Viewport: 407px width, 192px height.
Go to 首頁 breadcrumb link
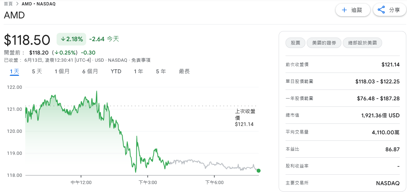pos(8,4)
